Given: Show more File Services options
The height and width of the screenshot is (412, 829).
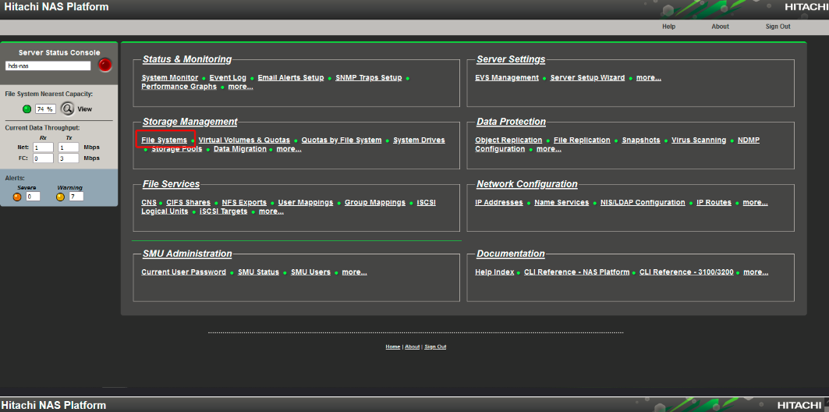Looking at the screenshot, I should click(x=271, y=211).
